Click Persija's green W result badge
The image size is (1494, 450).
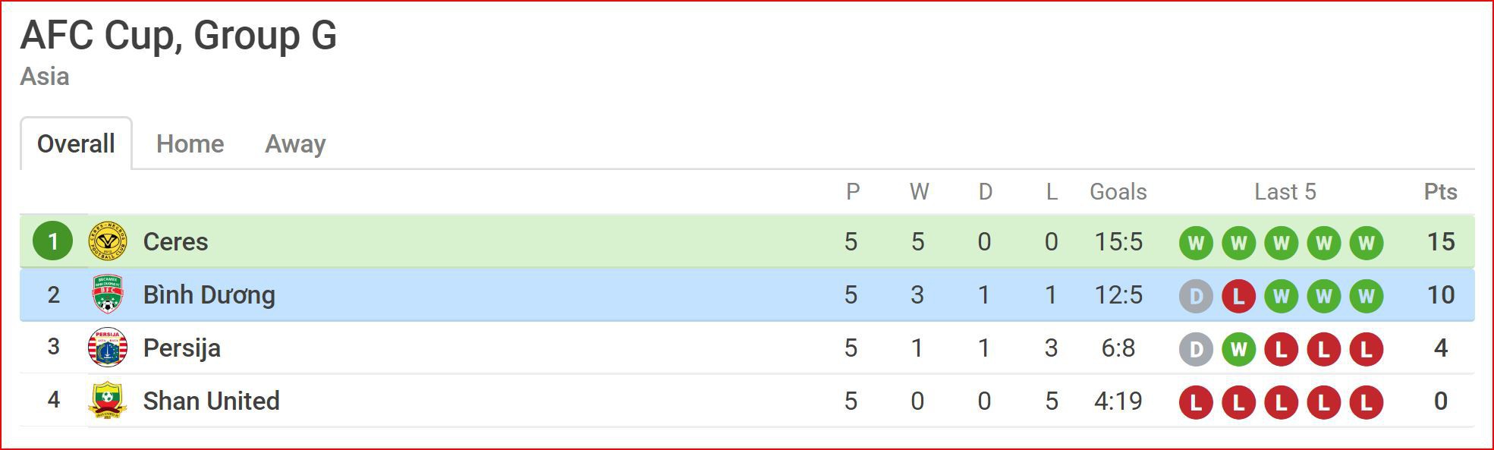(1238, 349)
